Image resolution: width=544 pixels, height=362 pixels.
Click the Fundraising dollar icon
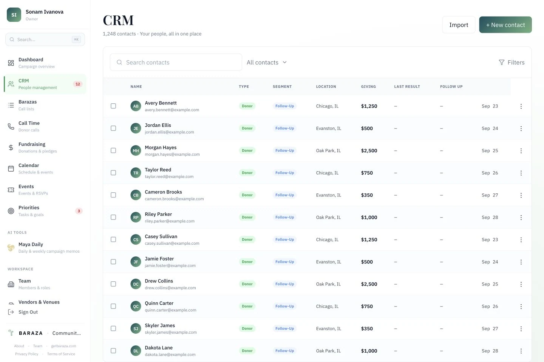click(x=11, y=147)
